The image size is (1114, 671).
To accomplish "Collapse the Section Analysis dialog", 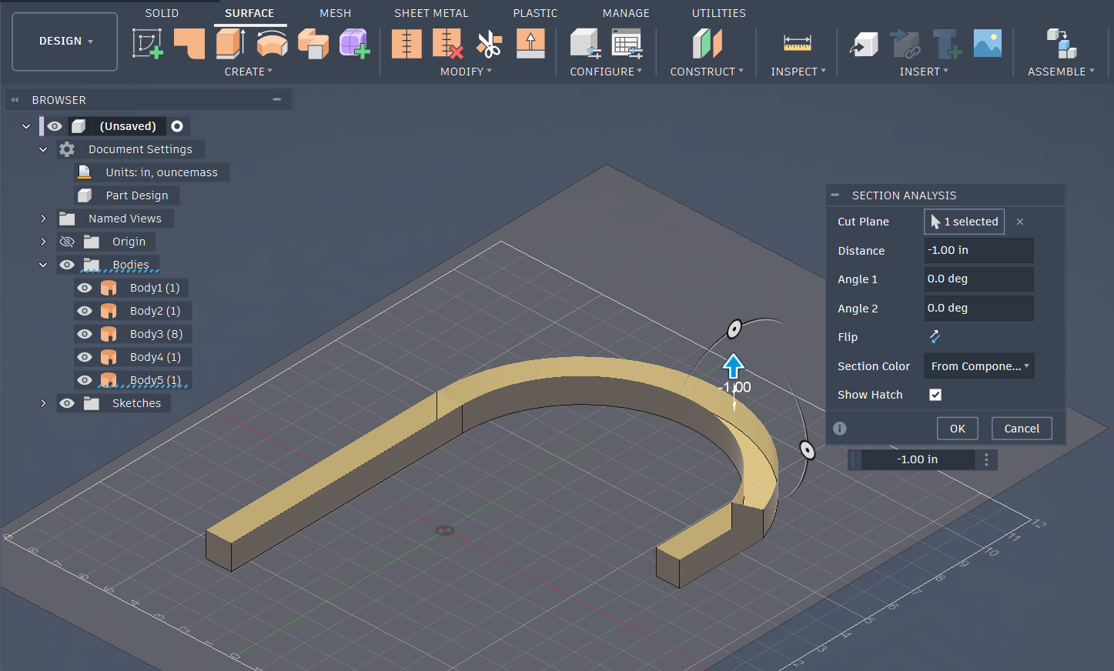I will (835, 195).
